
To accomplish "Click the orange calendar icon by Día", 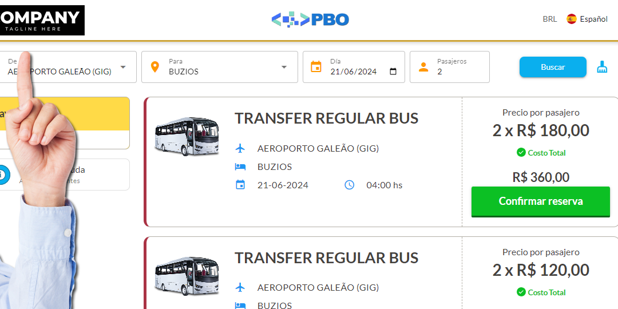I will coord(316,67).
